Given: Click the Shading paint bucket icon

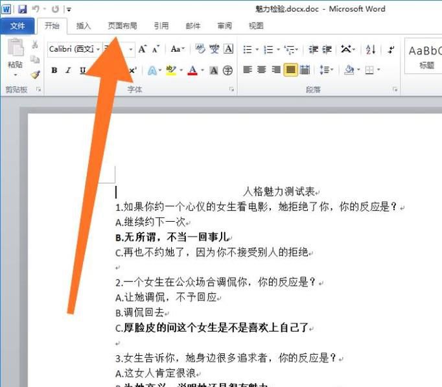Looking at the screenshot, I should click(x=349, y=69).
